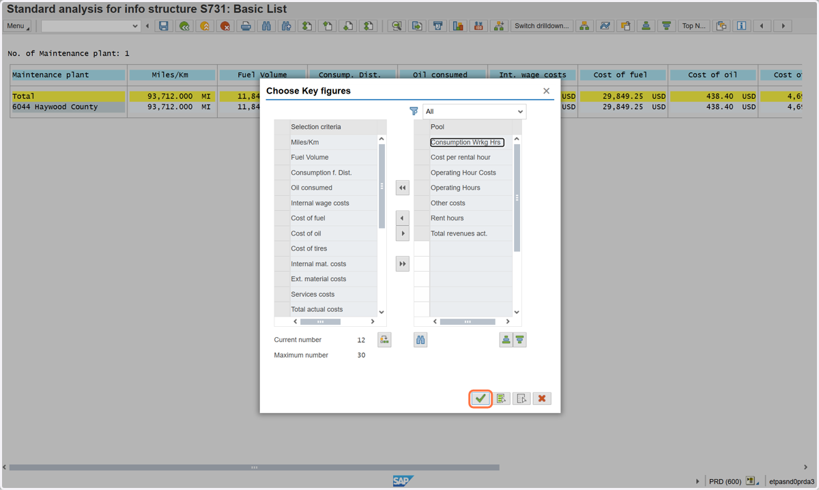
Task: Click the Save icon in toolbar
Action: (x=163, y=26)
